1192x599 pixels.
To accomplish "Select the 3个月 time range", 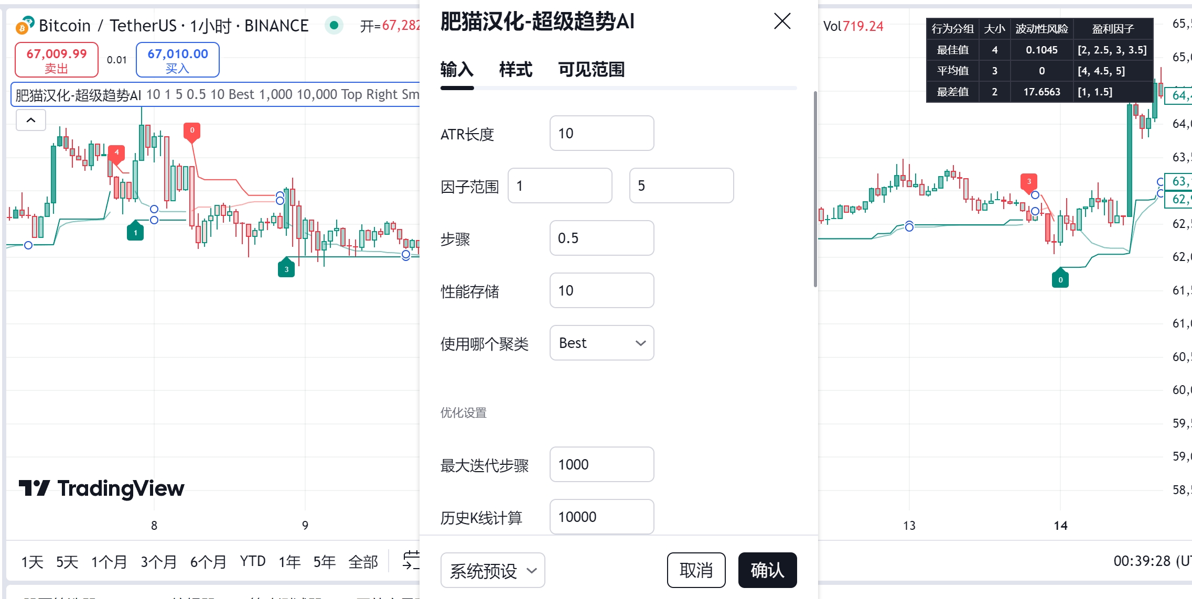I will pyautogui.click(x=158, y=562).
